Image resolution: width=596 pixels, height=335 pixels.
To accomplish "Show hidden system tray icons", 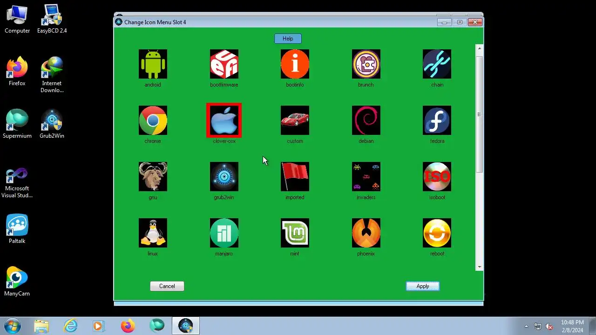I will click(x=527, y=326).
